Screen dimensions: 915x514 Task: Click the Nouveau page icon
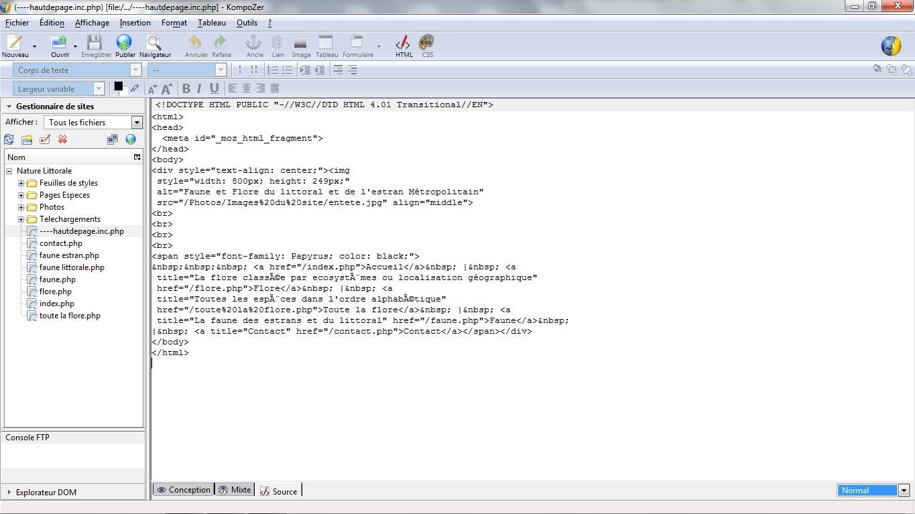(x=15, y=43)
